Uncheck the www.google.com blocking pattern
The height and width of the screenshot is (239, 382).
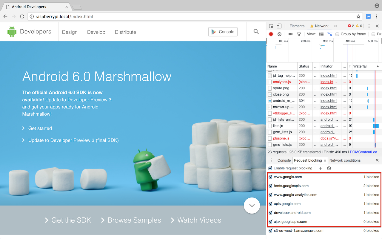271,177
